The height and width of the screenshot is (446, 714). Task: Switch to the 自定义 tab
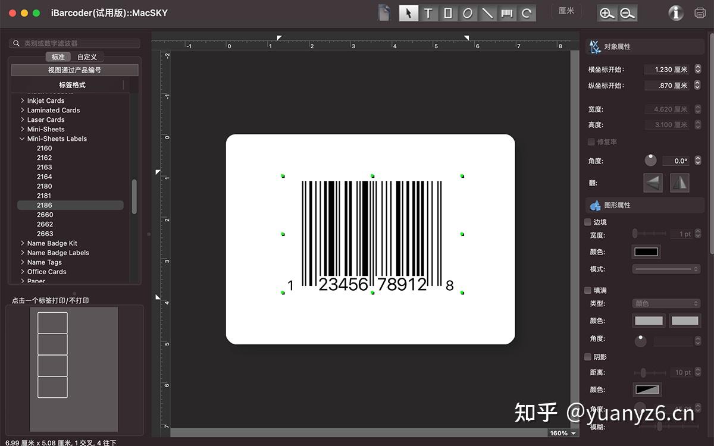(87, 56)
